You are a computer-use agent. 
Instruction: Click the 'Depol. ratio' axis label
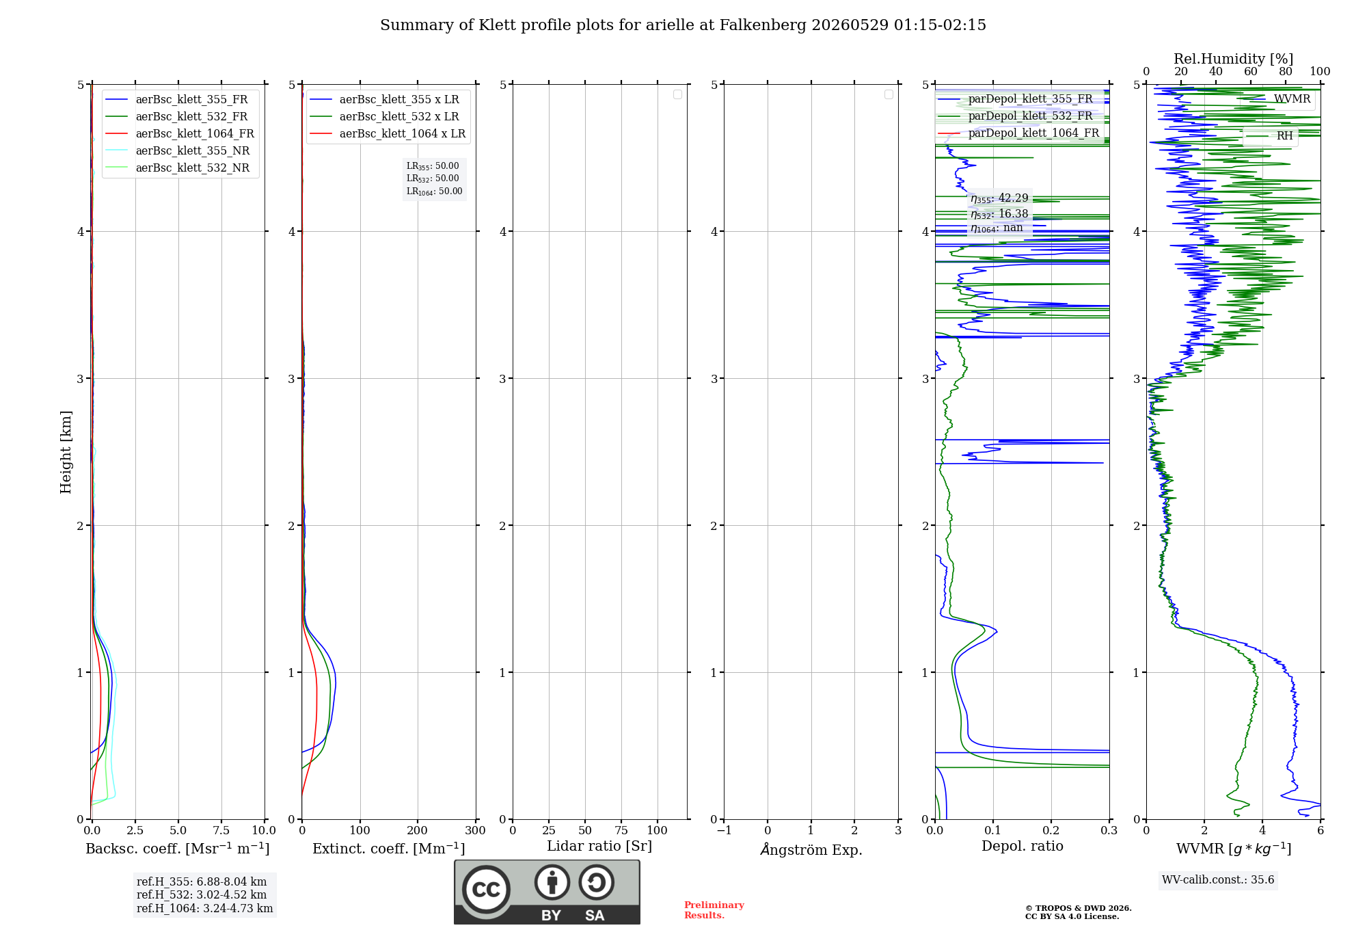pyautogui.click(x=1022, y=847)
